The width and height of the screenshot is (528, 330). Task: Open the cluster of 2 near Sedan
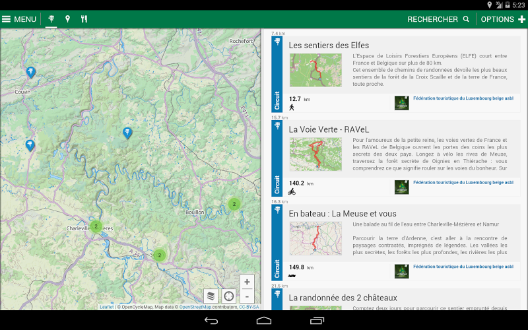pyautogui.click(x=160, y=255)
